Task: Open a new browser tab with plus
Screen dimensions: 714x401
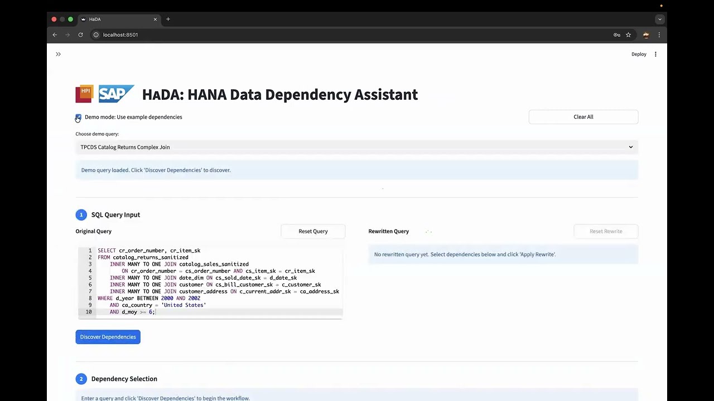Action: coord(168,19)
